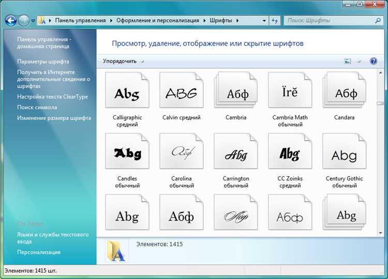Open Поиск символа link
This screenshot has height=279, width=388.
click(37, 107)
